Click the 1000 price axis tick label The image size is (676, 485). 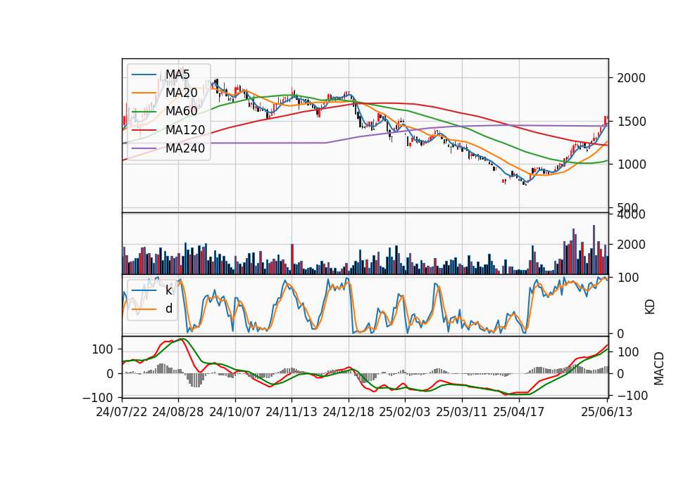[x=631, y=164]
